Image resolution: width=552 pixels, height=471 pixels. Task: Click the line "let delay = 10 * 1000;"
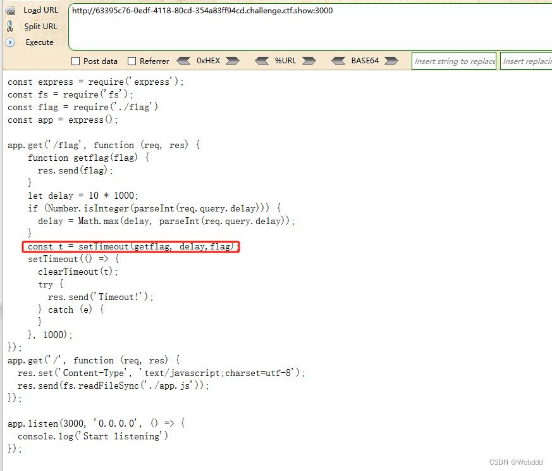pyautogui.click(x=83, y=196)
